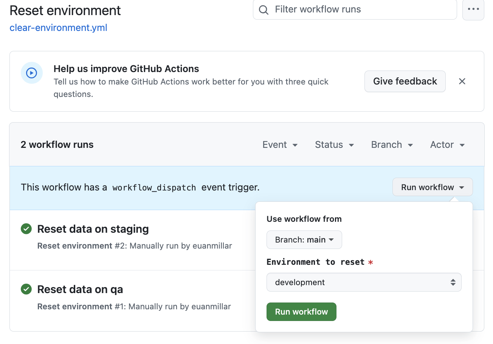Viewport: 493px width, 344px height.
Task: Choose branch via Branch: main selector
Action: coord(304,240)
